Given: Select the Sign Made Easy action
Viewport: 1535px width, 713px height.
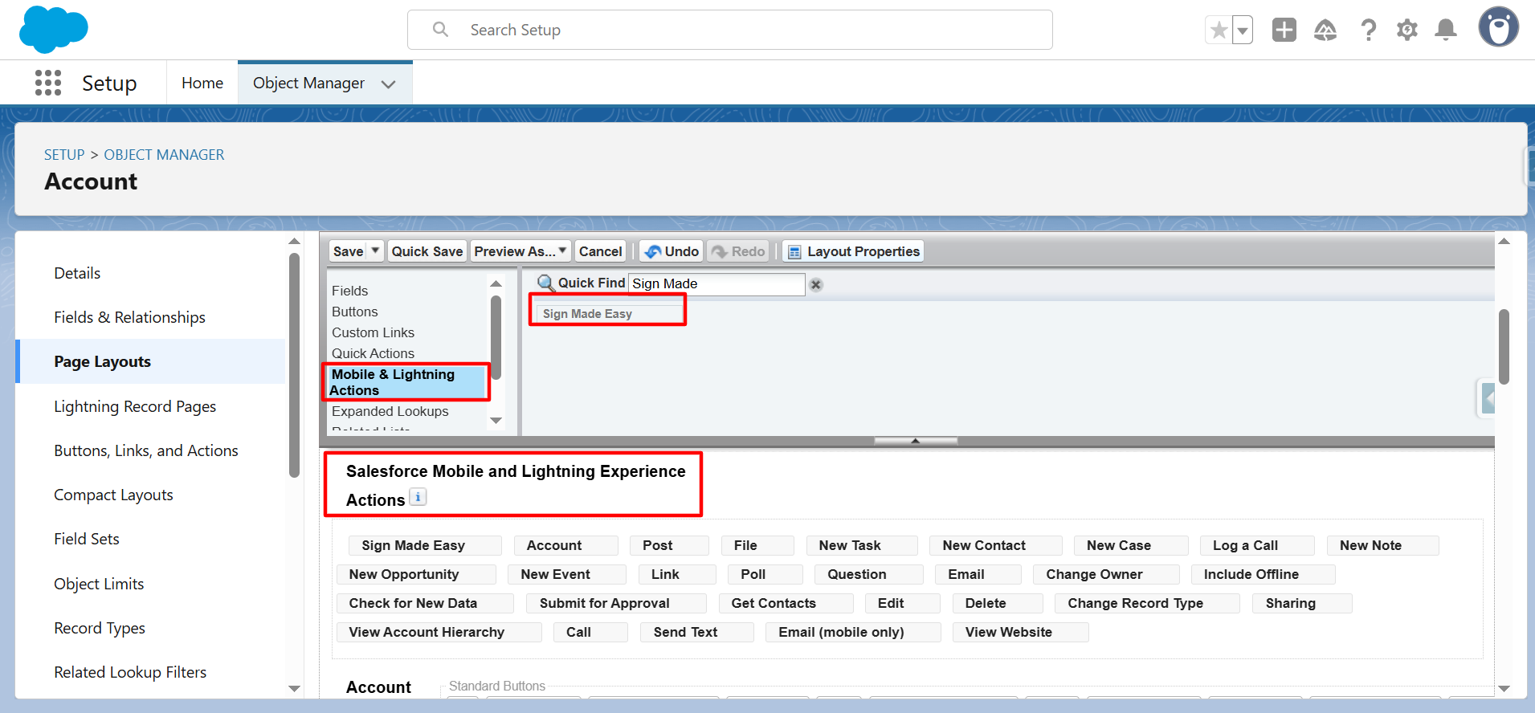Looking at the screenshot, I should (425, 545).
